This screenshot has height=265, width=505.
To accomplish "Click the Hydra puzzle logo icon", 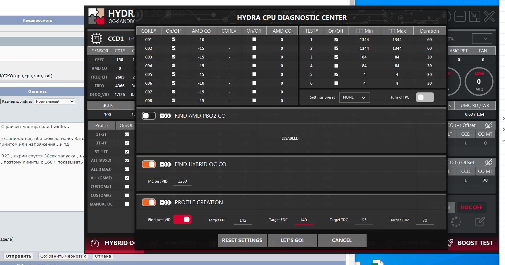I will (x=96, y=16).
